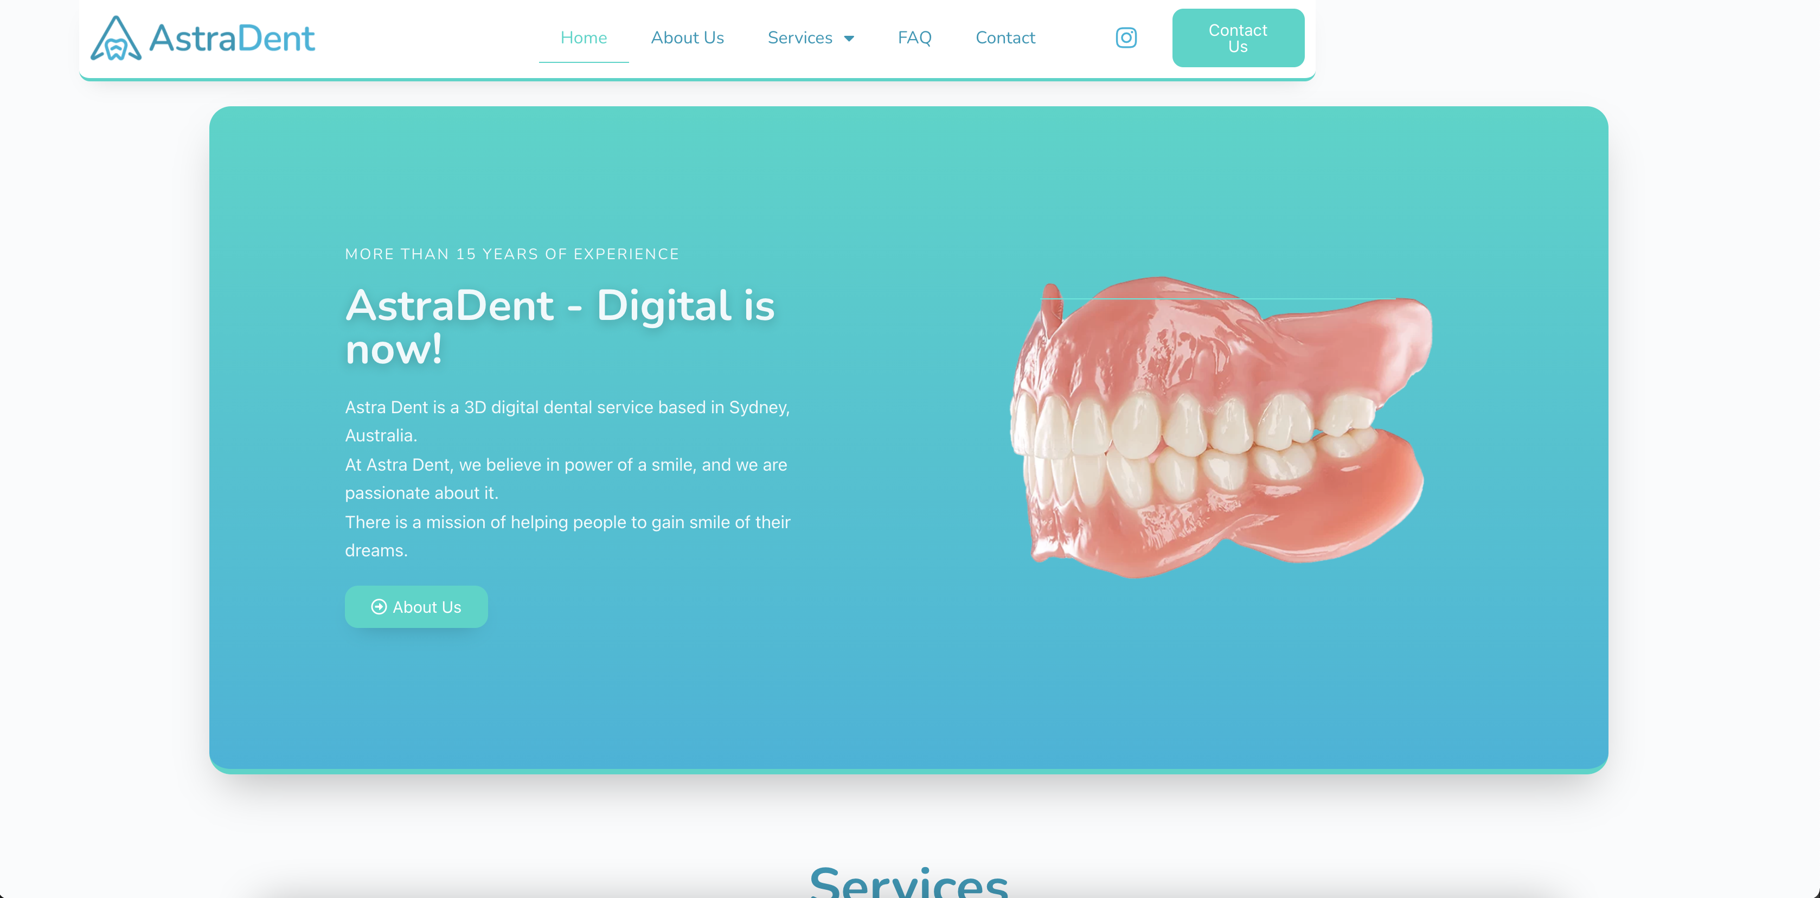
Task: Click the word 'now!' in the headline
Action: 394,349
